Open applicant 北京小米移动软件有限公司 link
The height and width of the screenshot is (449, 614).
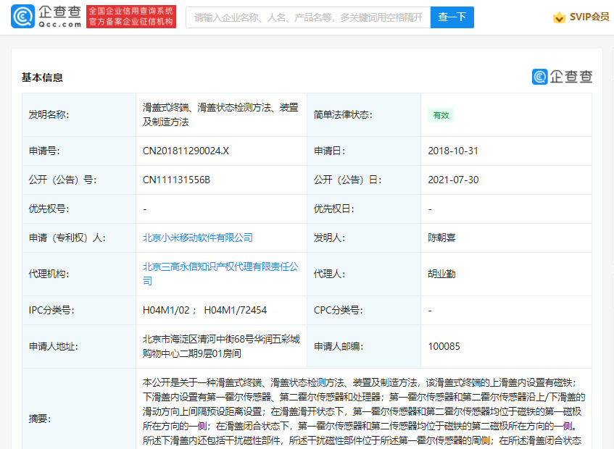click(198, 238)
